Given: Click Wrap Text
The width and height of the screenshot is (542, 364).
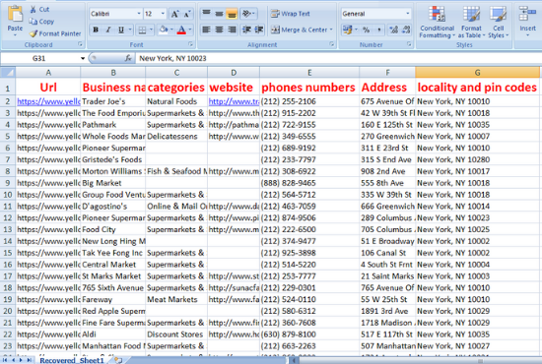Looking at the screenshot, I should point(291,14).
